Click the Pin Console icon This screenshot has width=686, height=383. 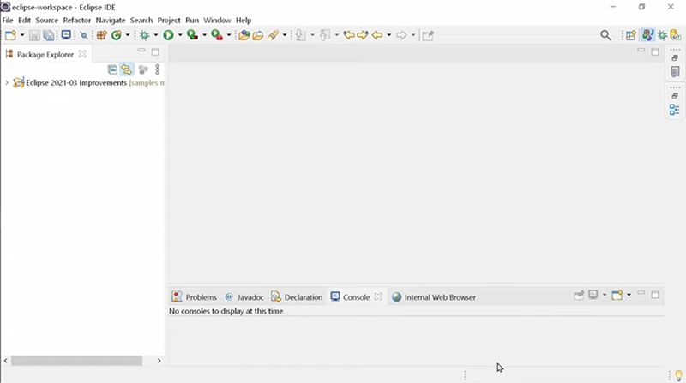pyautogui.click(x=579, y=295)
